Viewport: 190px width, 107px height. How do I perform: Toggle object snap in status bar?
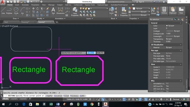[x=124, y=99]
